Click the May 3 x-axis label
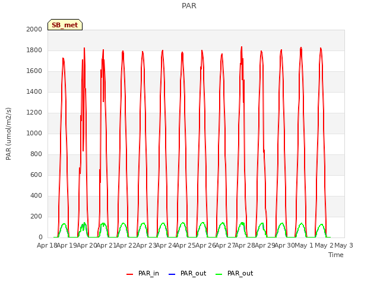Image resolution: width=380 pixels, height=285 pixels. pos(344,245)
